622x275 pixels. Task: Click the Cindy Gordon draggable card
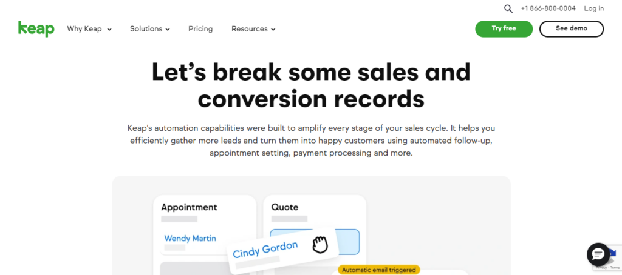[x=265, y=249]
